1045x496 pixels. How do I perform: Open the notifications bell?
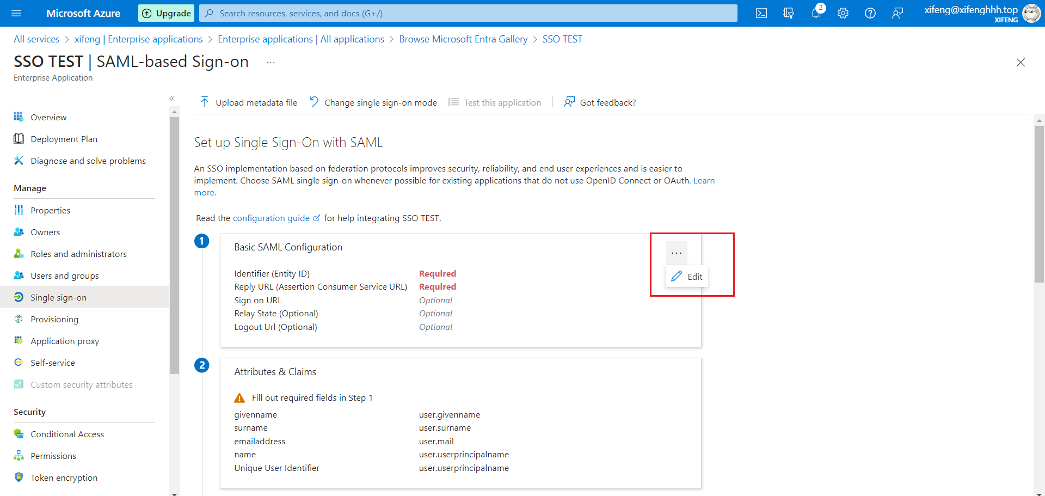click(x=816, y=13)
